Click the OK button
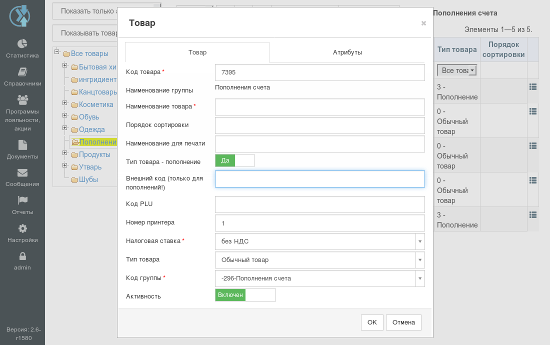The width and height of the screenshot is (550, 345). pos(372,322)
